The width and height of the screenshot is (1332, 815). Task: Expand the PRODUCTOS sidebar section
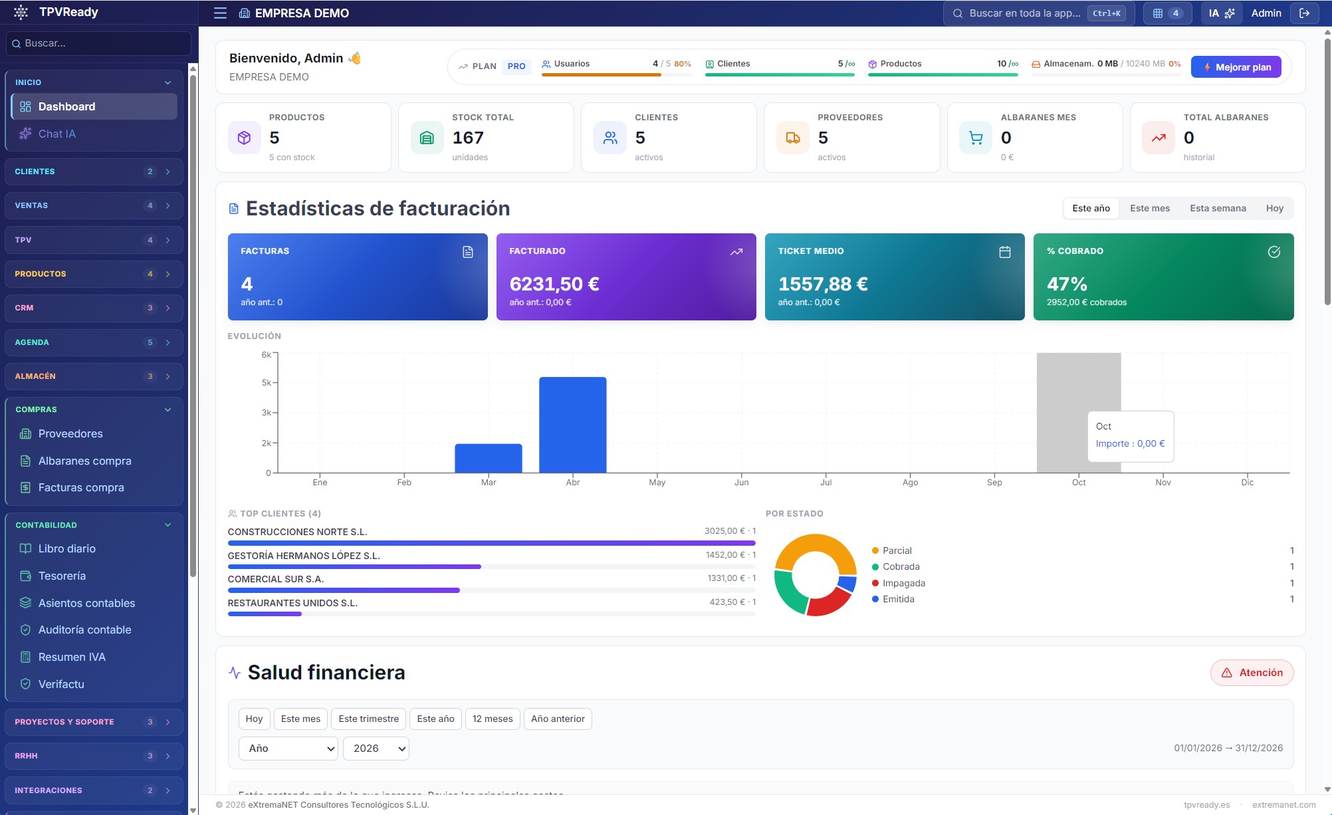coord(94,274)
